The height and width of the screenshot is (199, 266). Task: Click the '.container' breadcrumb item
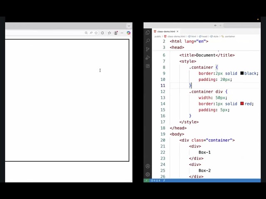pos(229,36)
